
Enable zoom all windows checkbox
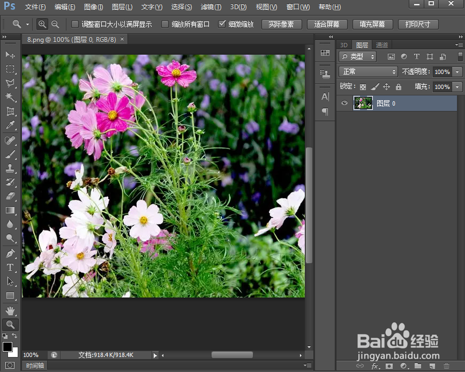pyautogui.click(x=165, y=24)
